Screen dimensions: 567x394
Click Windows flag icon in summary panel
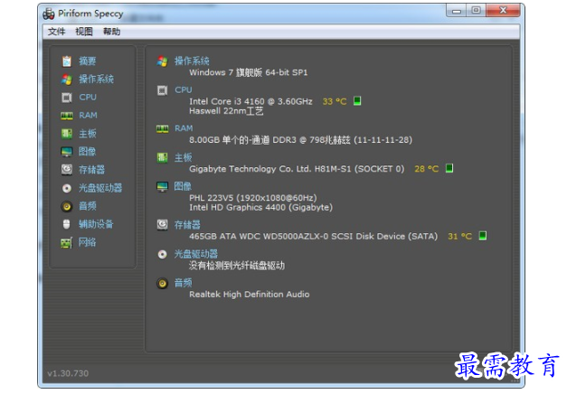tap(163, 61)
